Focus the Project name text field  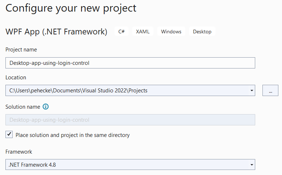130,63
